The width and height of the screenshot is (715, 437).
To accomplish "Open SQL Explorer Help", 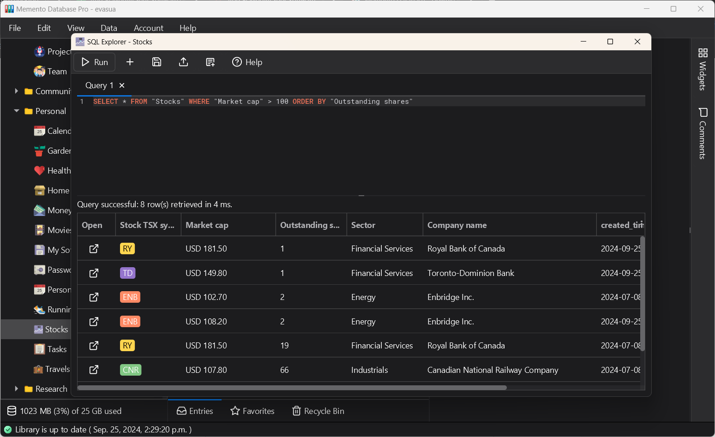I will pyautogui.click(x=247, y=62).
